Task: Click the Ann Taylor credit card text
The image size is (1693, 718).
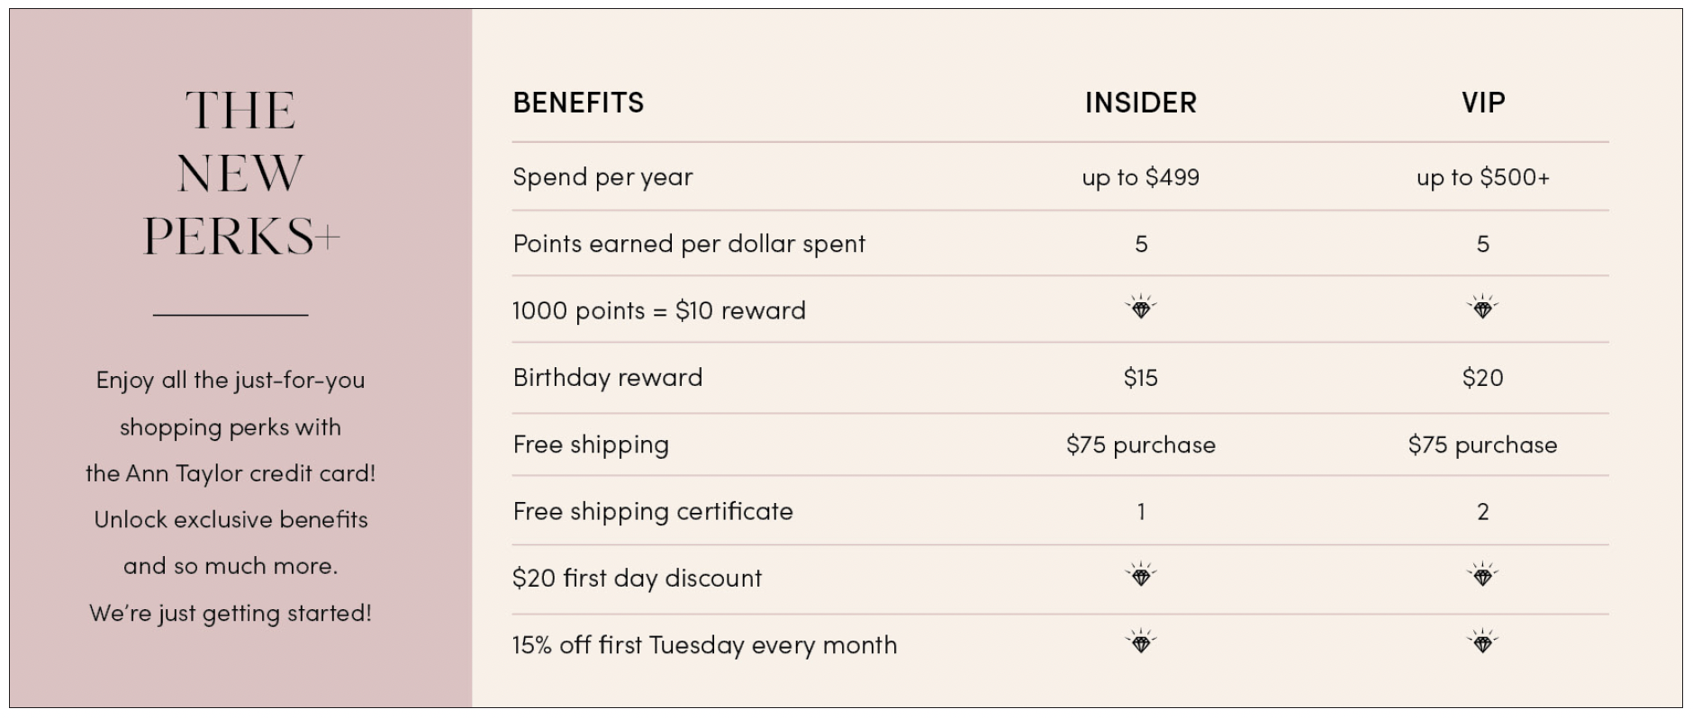Action: click(x=231, y=473)
